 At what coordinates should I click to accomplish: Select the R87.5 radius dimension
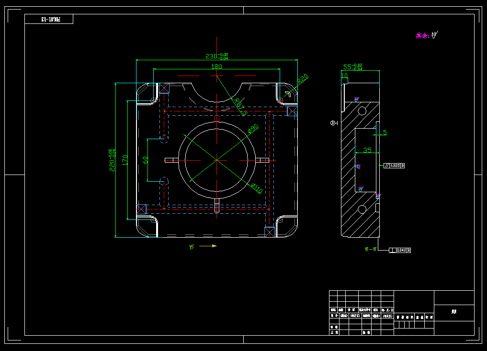pos(241,107)
